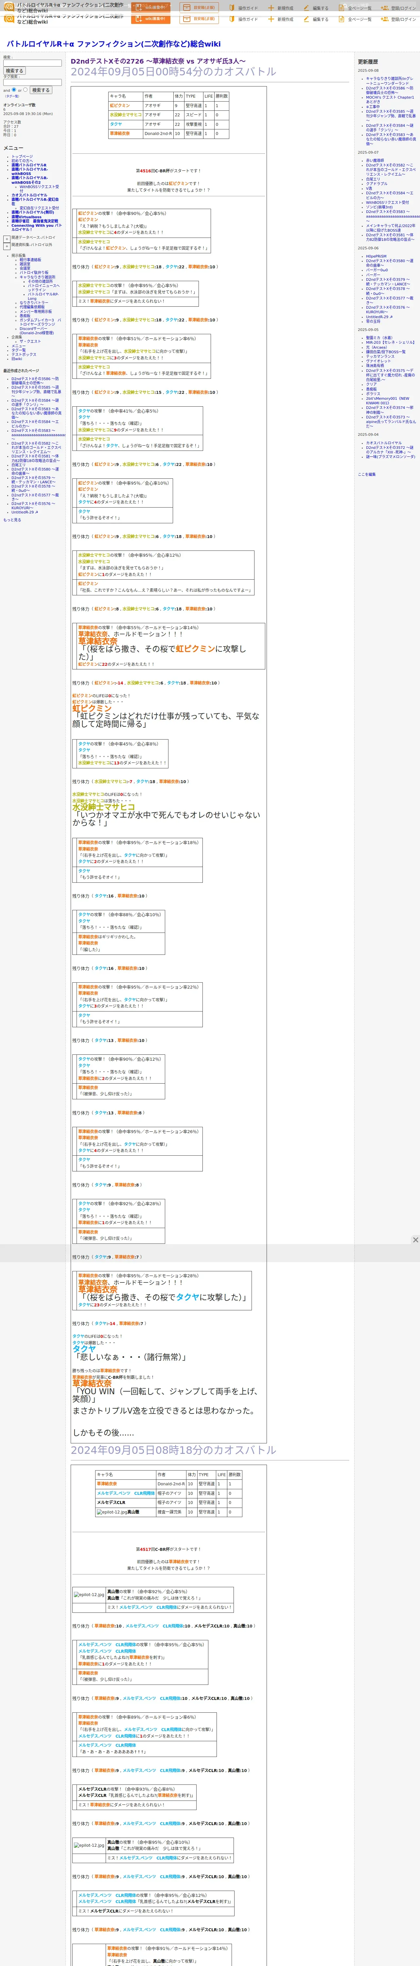Open 聖園ミカ(水着) history link
The width and height of the screenshot is (420, 1966).
379,338
